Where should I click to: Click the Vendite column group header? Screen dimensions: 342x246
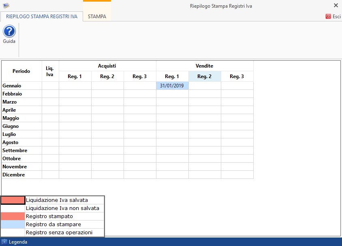[x=205, y=66]
